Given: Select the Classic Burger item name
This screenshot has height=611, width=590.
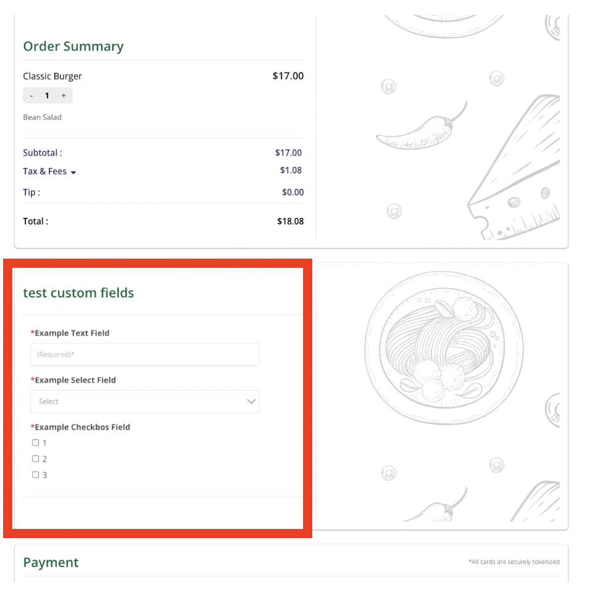Looking at the screenshot, I should (x=52, y=77).
